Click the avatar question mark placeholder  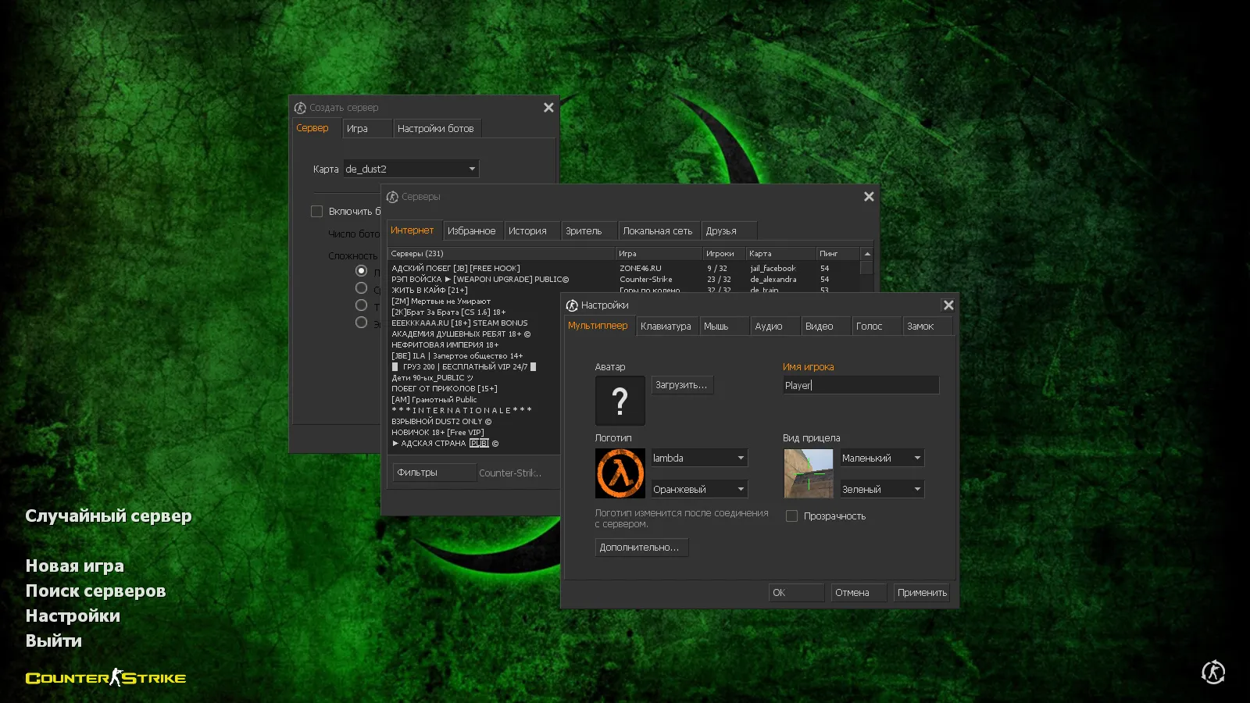620,401
